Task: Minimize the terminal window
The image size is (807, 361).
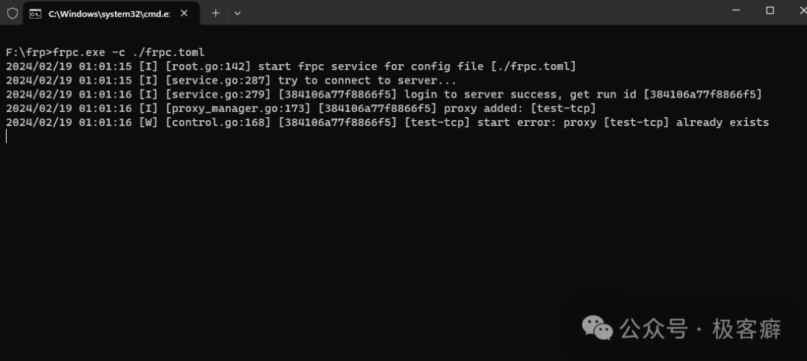Action: click(735, 10)
